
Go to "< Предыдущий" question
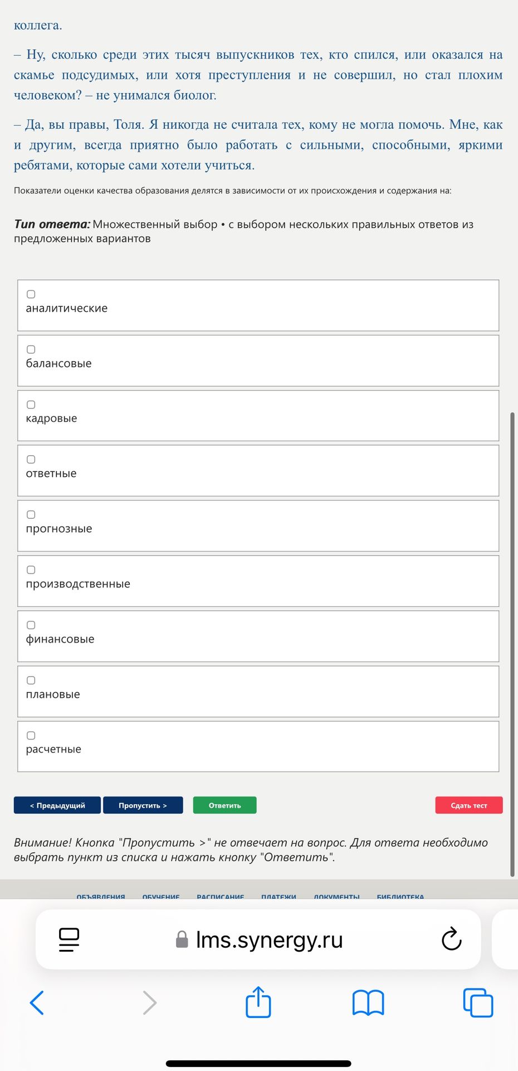57,805
